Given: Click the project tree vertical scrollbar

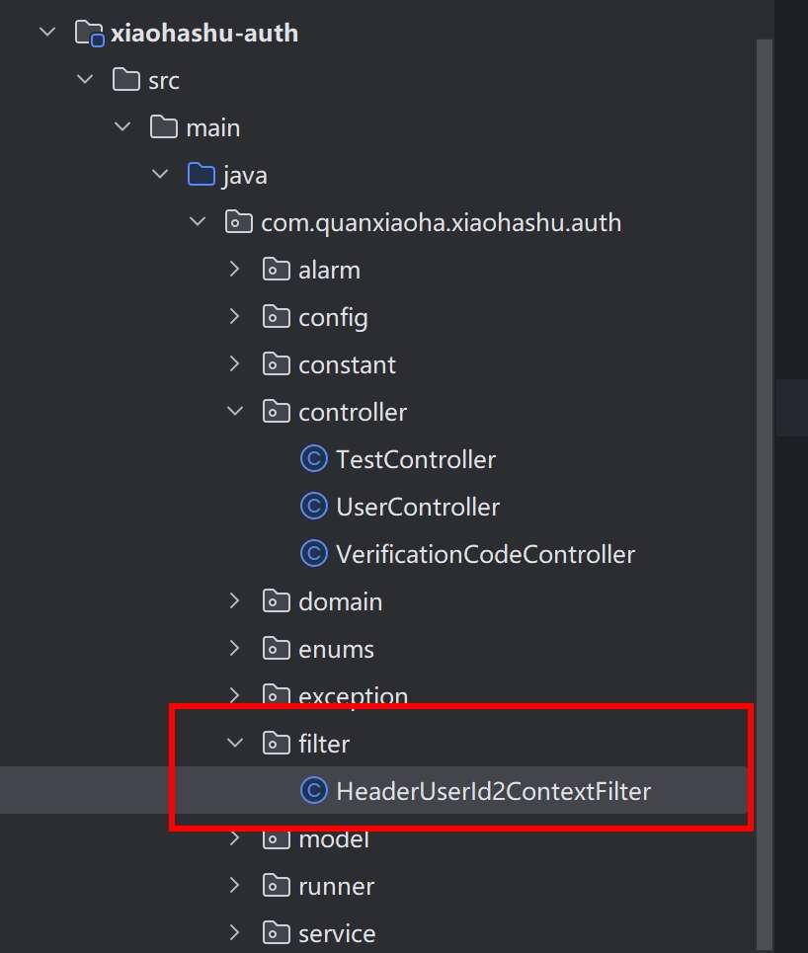Looking at the screenshot, I should click(763, 494).
